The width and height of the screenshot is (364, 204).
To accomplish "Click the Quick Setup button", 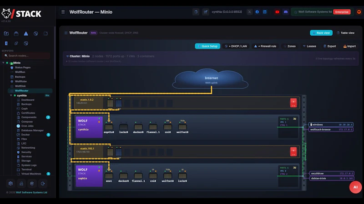I will click(x=207, y=46).
